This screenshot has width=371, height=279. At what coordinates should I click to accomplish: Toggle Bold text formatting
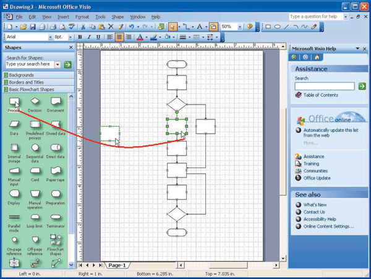pyautogui.click(x=80, y=37)
